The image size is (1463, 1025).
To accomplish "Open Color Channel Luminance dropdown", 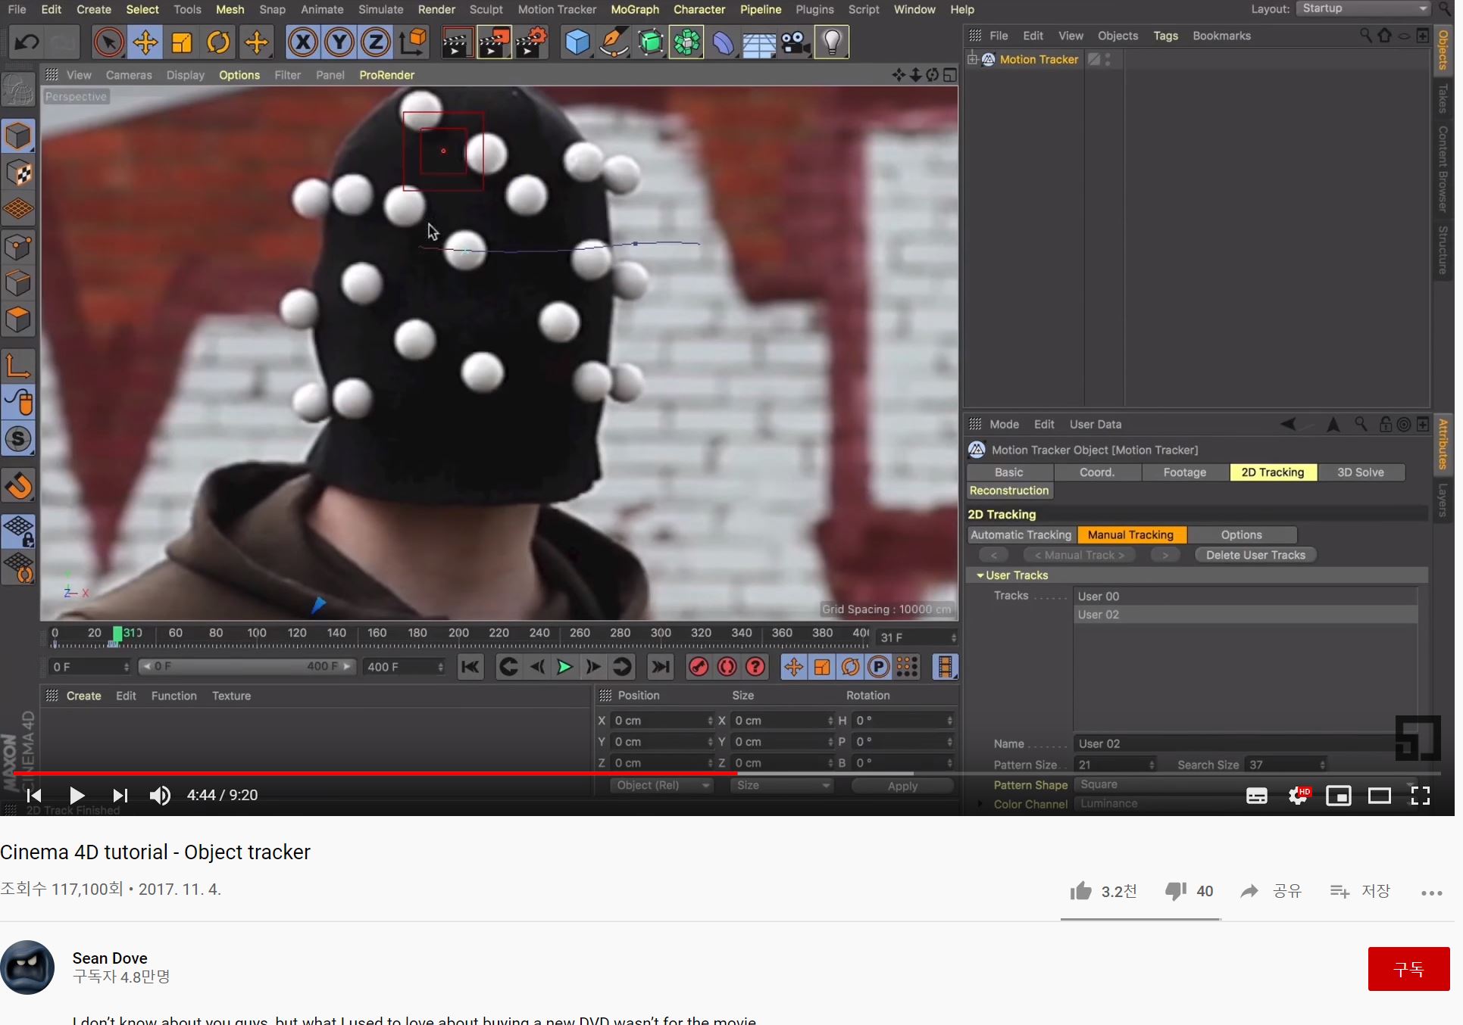I will coord(1246,804).
